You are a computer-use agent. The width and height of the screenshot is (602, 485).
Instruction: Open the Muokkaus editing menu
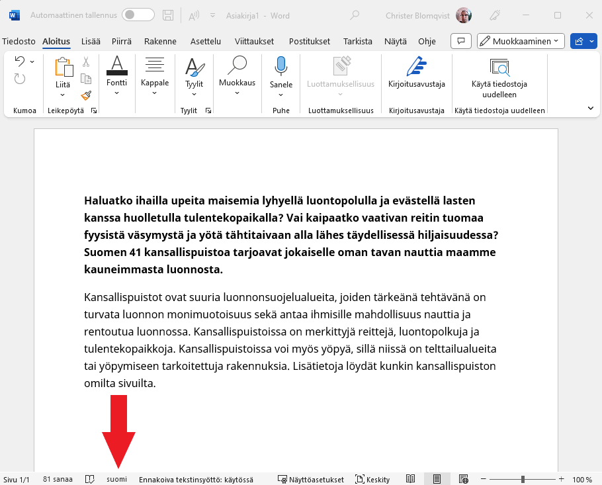point(237,75)
